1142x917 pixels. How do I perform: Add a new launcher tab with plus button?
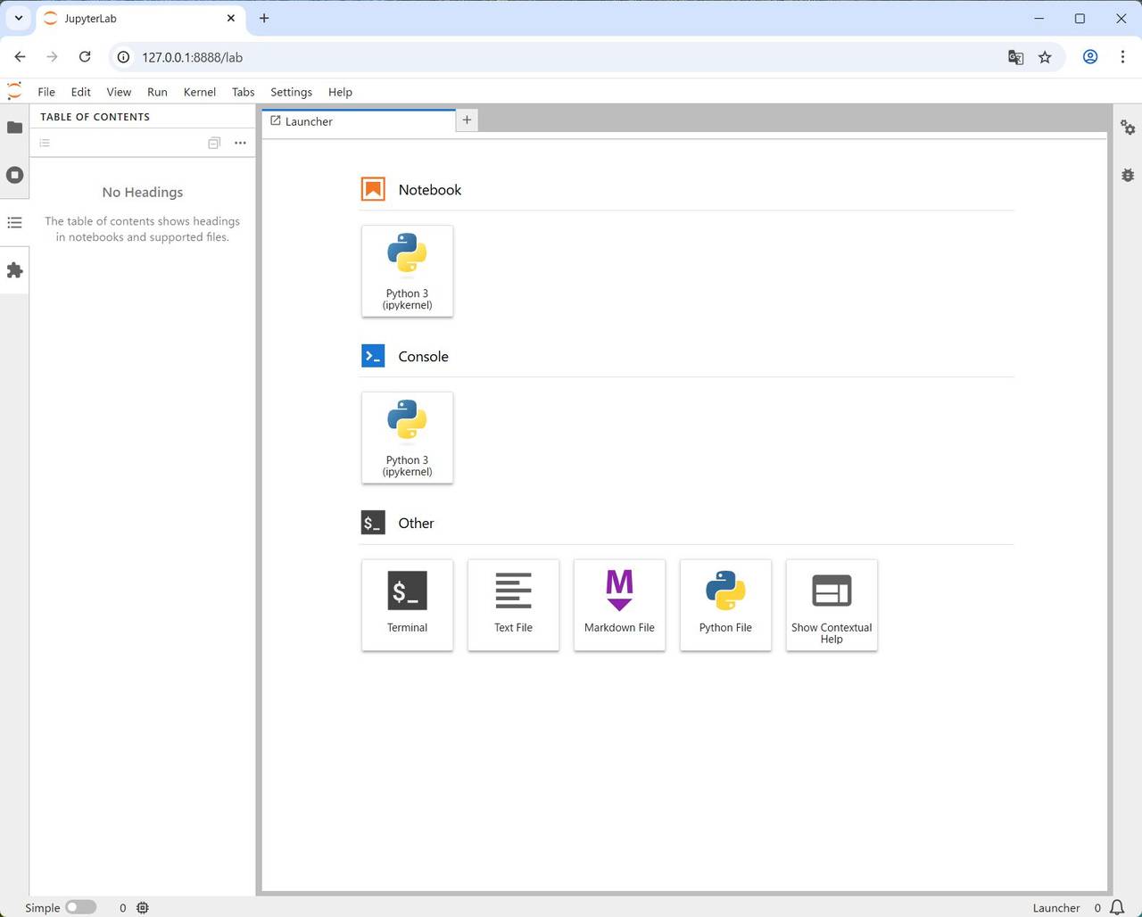point(467,120)
